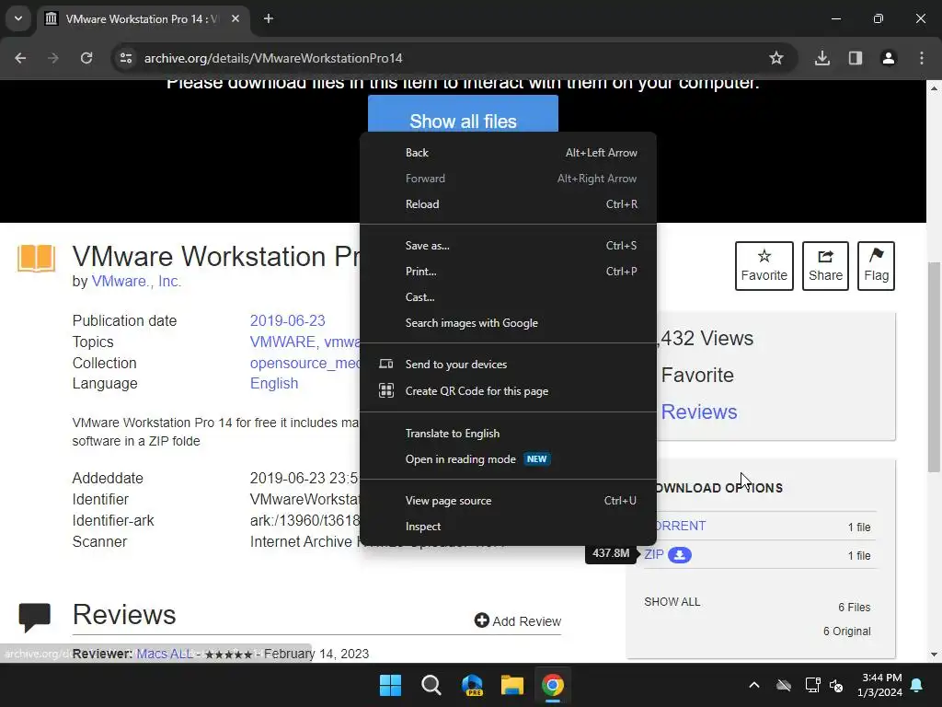The image size is (942, 707).
Task: Click SHOW ALL download option
Action: (672, 602)
